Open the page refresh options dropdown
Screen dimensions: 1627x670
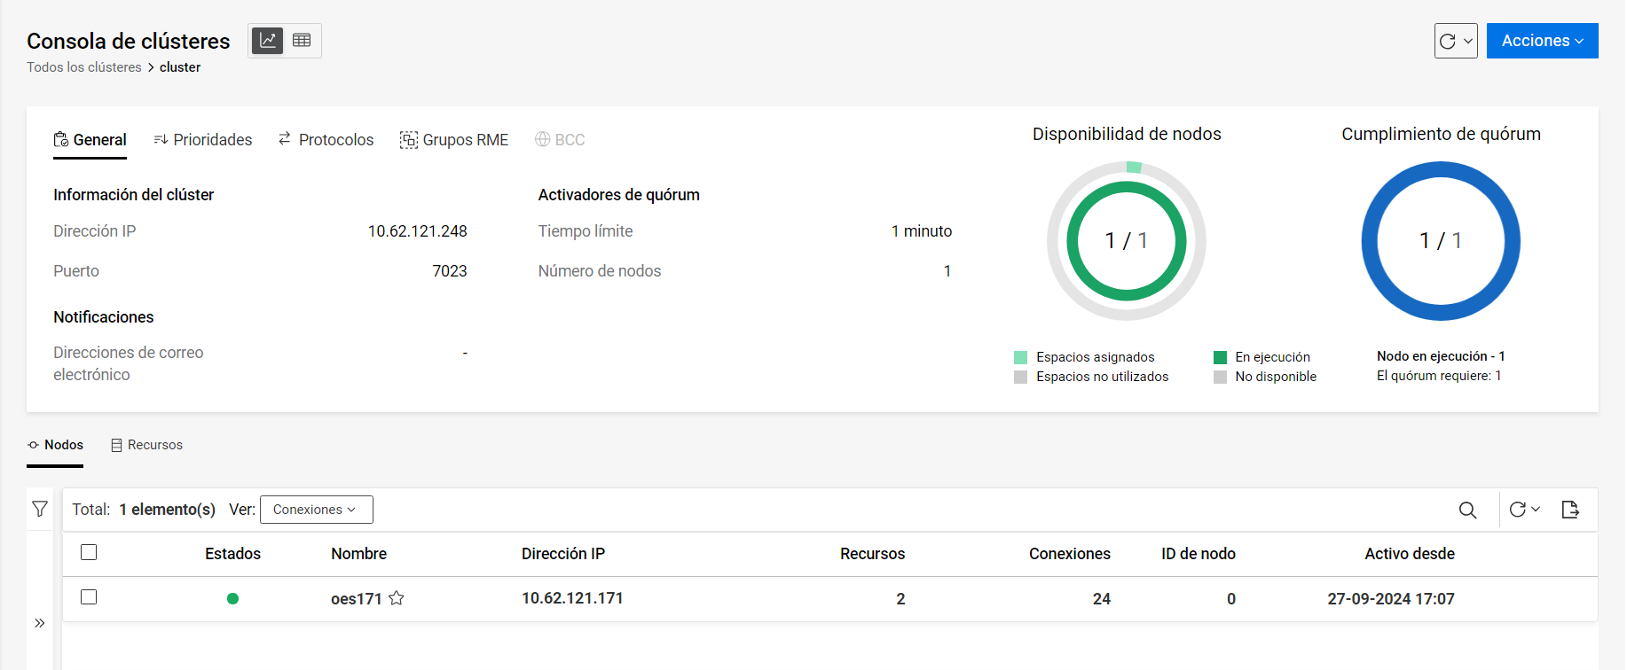click(x=1456, y=41)
